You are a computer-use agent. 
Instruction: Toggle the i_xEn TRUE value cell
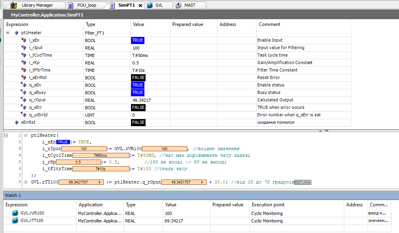click(x=138, y=40)
